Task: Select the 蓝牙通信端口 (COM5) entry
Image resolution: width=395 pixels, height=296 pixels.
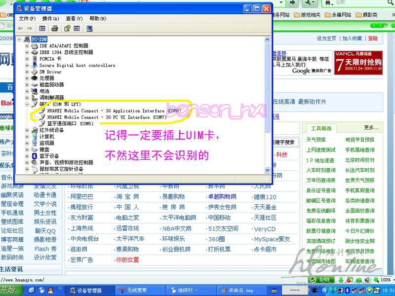Action: pos(69,124)
